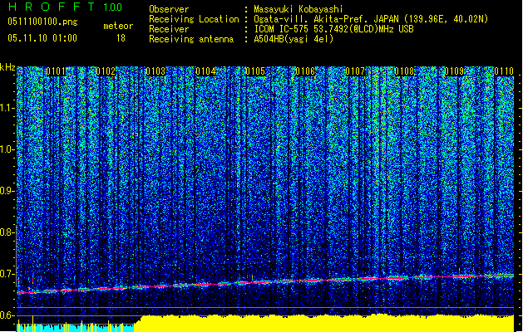Click the 1.0 frequency axis label
Screen dimensions: 523x332
pos(7,149)
